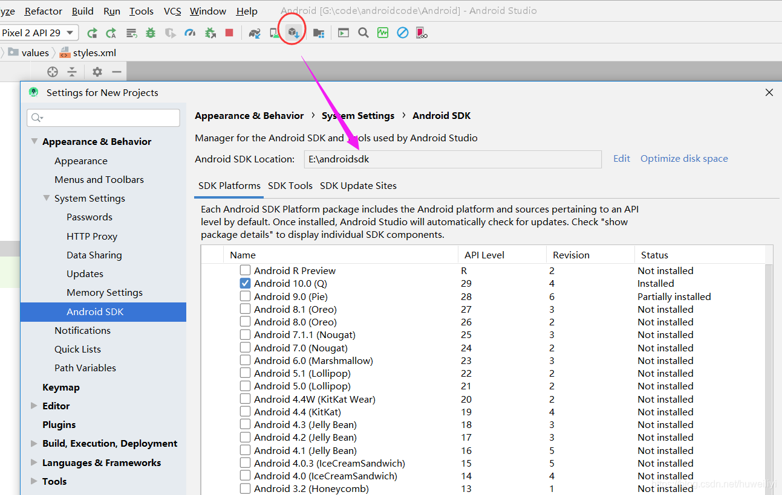Click the blue circle-slash toolbar icon
The image size is (782, 495).
[x=403, y=33]
